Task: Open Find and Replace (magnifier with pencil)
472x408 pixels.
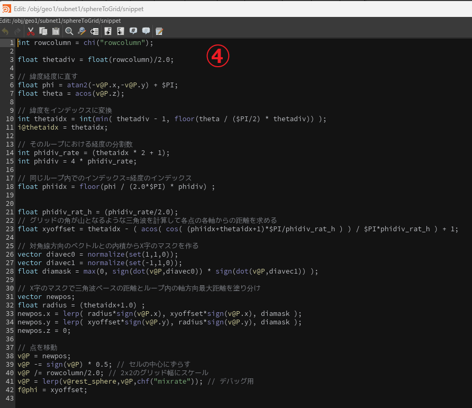Action: tap(81, 31)
